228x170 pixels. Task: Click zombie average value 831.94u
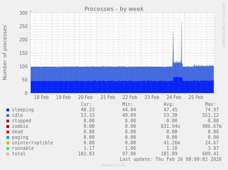pyautogui.click(x=171, y=126)
